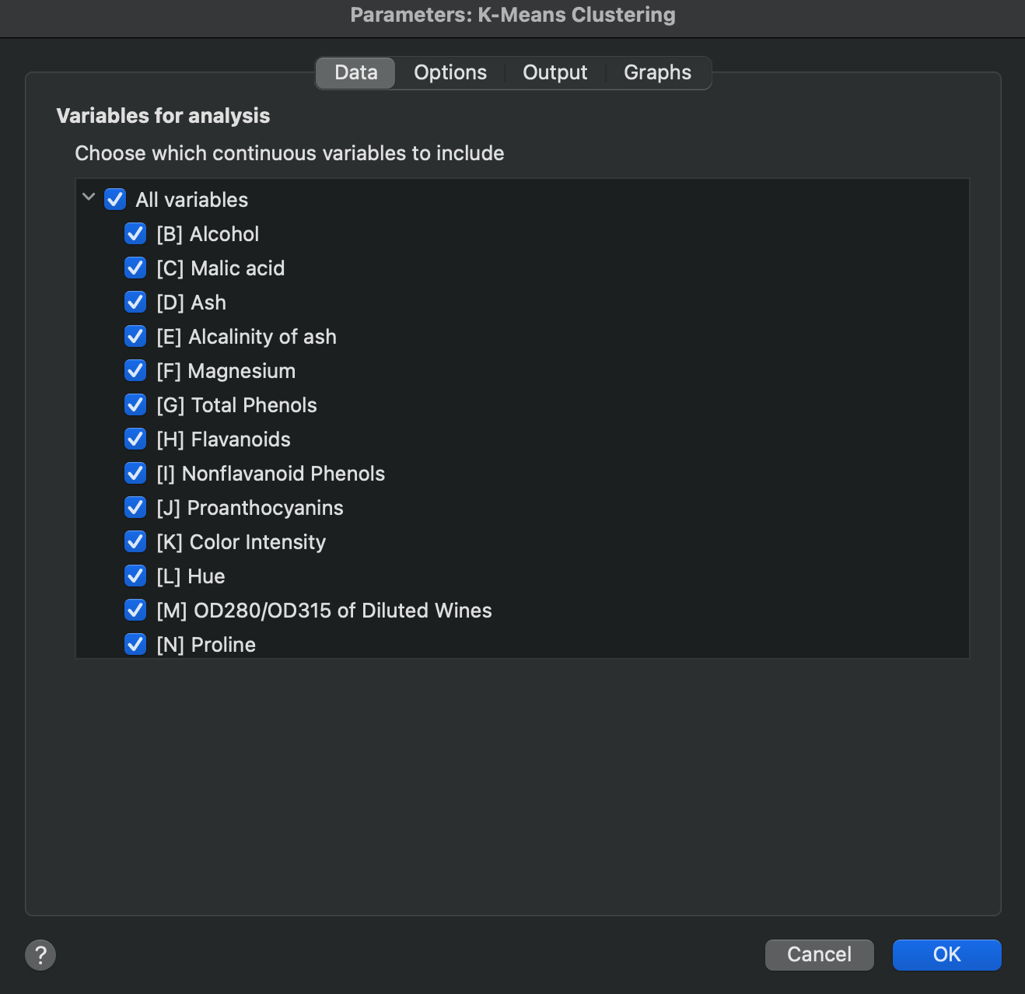This screenshot has height=994, width=1025.
Task: Toggle [E] Alcalinity of ash checkbox
Action: click(x=135, y=336)
